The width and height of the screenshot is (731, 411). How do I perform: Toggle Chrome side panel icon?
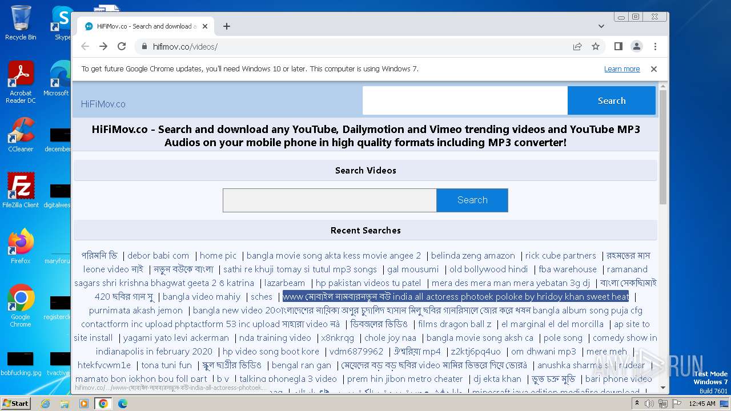pyautogui.click(x=618, y=46)
